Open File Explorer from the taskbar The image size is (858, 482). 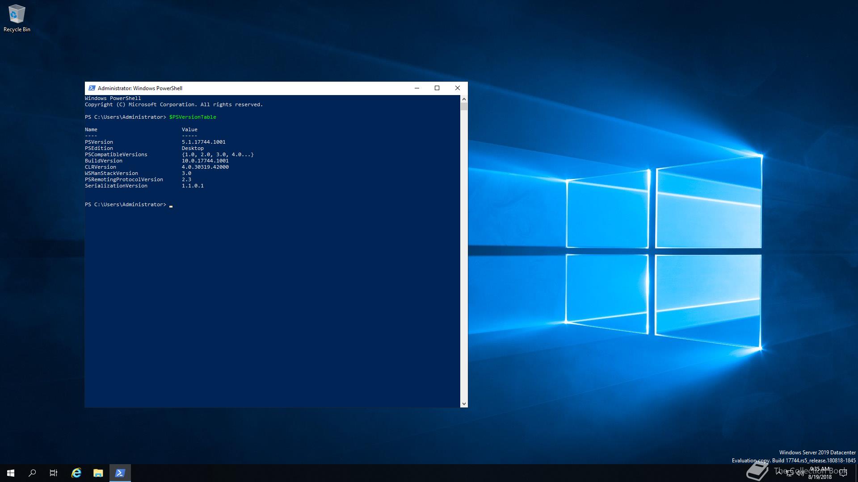98,473
